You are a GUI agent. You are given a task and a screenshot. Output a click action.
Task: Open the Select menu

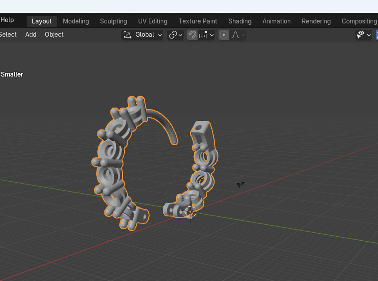tap(8, 35)
